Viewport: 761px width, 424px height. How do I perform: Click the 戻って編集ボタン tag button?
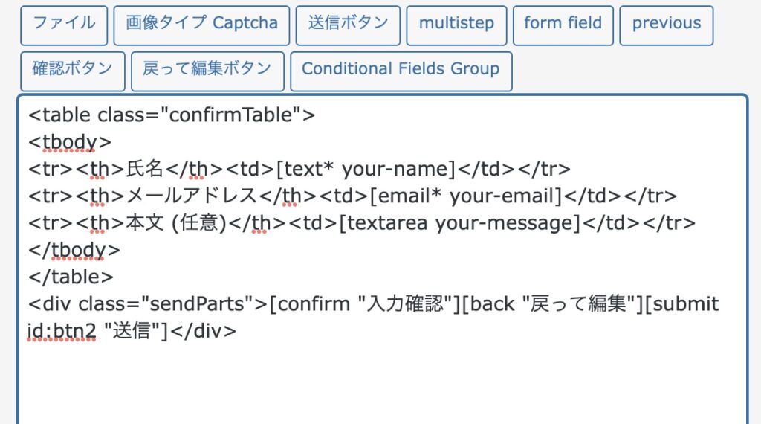207,70
